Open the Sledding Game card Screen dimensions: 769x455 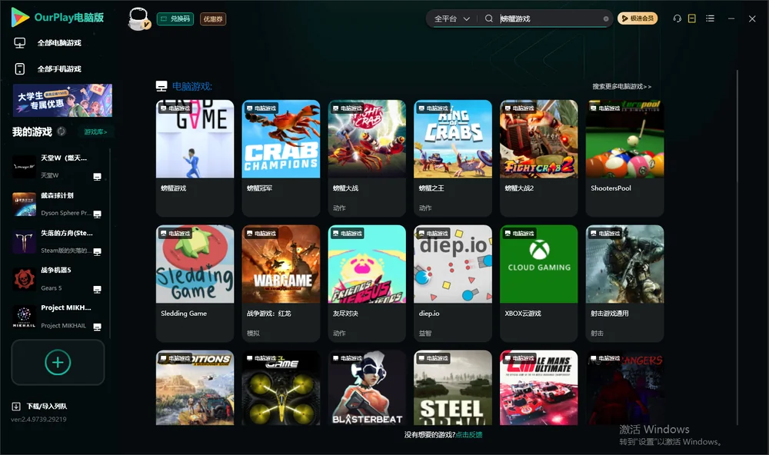coord(195,284)
